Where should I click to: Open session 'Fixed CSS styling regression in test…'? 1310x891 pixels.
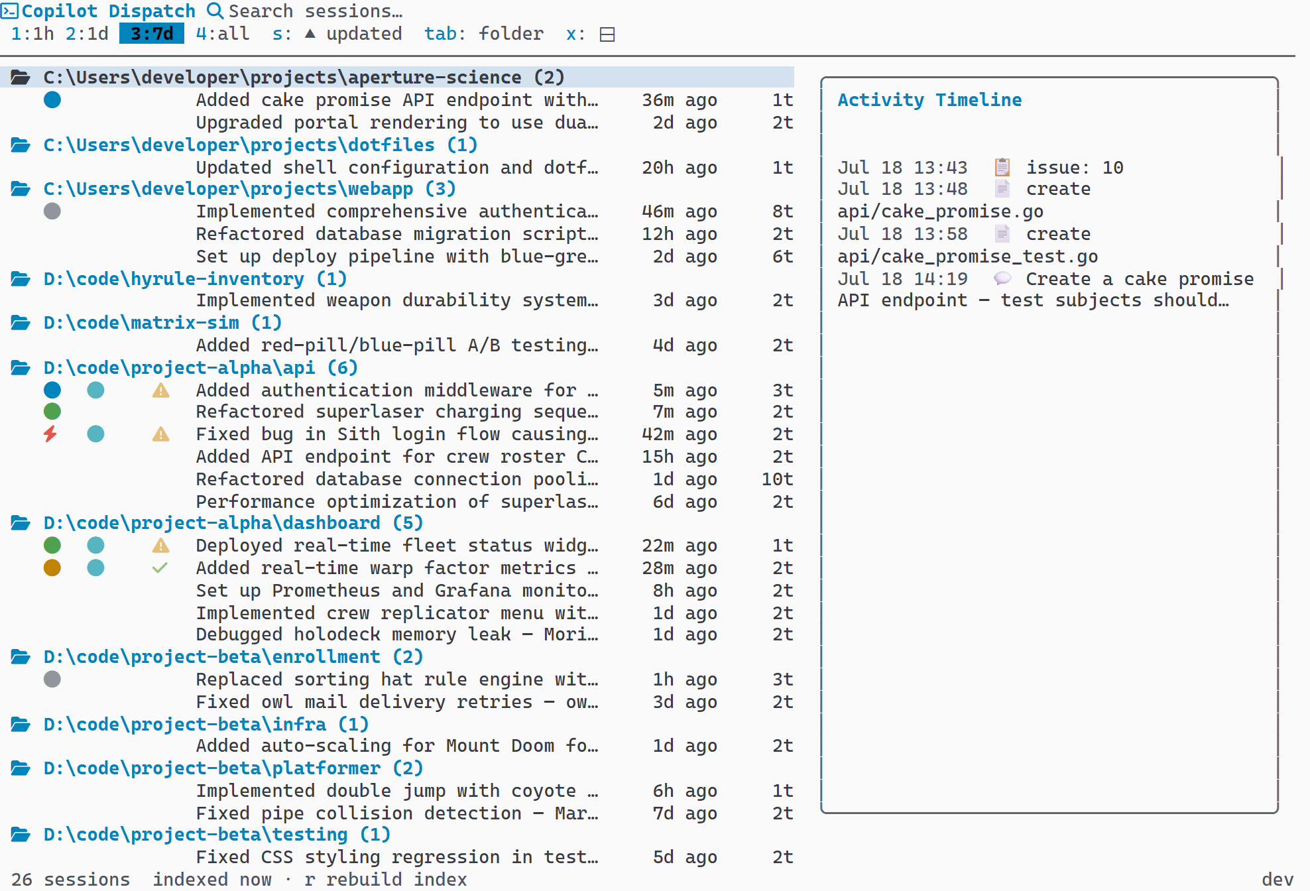397,857
